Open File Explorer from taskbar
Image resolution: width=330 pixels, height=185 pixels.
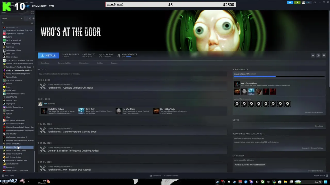[x=286, y=182]
